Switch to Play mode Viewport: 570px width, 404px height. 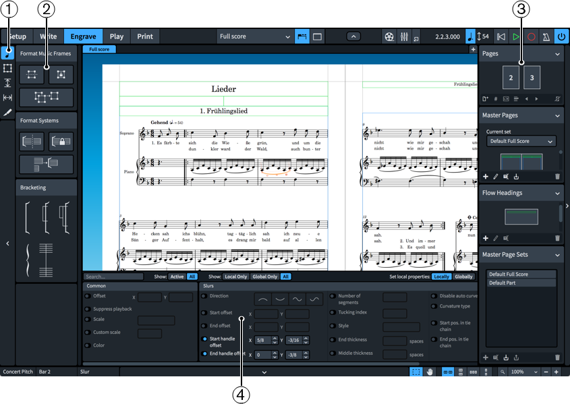click(116, 36)
